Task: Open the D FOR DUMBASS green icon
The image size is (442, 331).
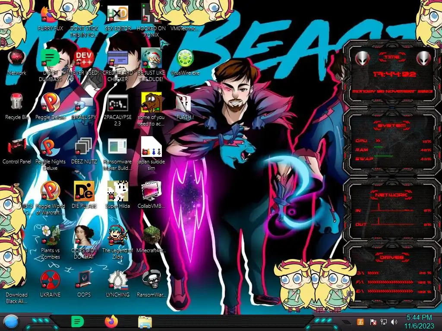Action: pyautogui.click(x=50, y=66)
